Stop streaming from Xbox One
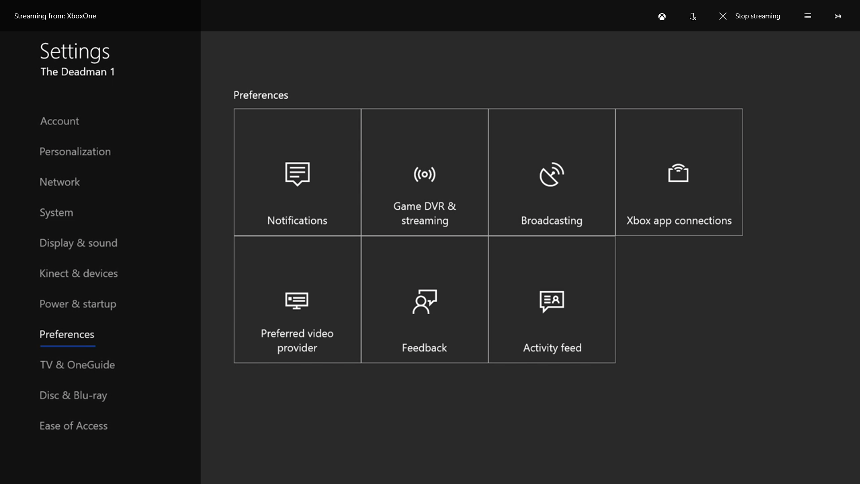The image size is (860, 484). tap(750, 16)
